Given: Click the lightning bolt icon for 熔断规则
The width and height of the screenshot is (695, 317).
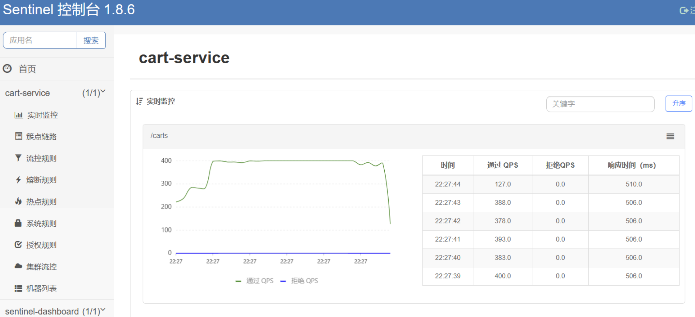Looking at the screenshot, I should coord(18,180).
